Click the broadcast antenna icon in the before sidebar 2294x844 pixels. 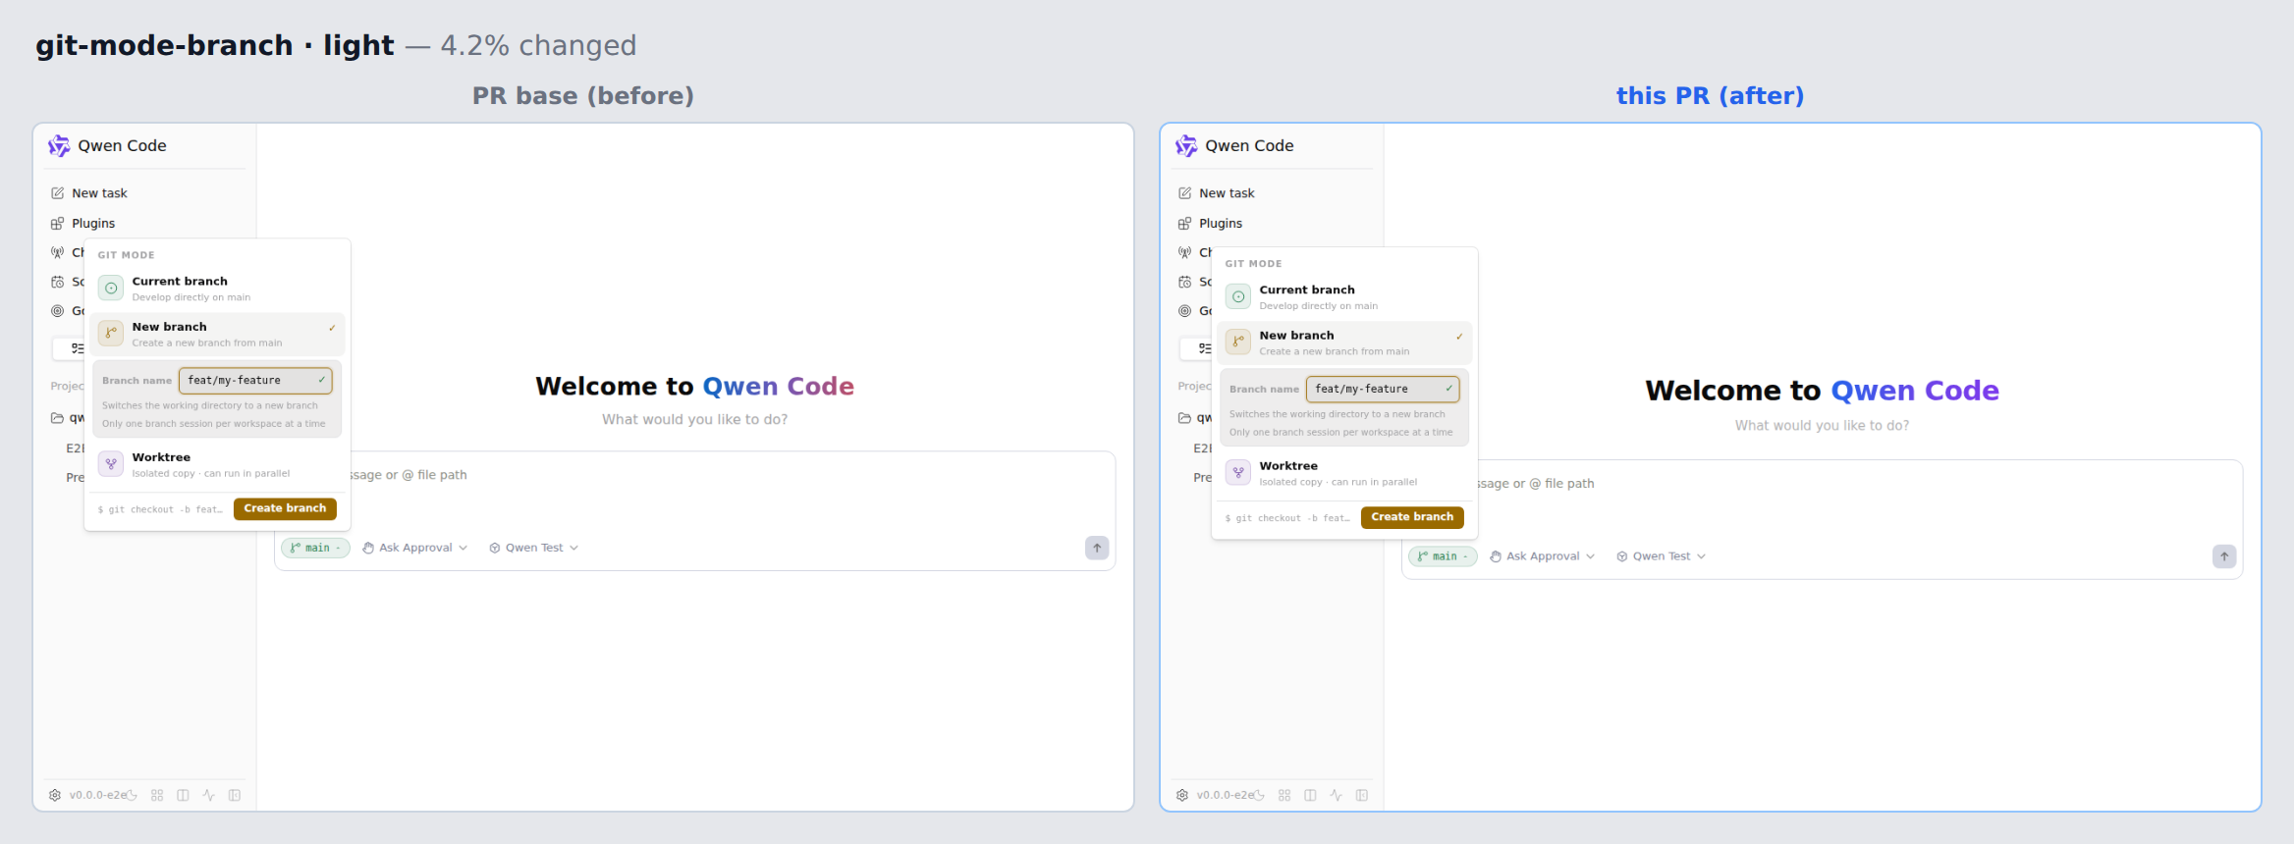58,252
